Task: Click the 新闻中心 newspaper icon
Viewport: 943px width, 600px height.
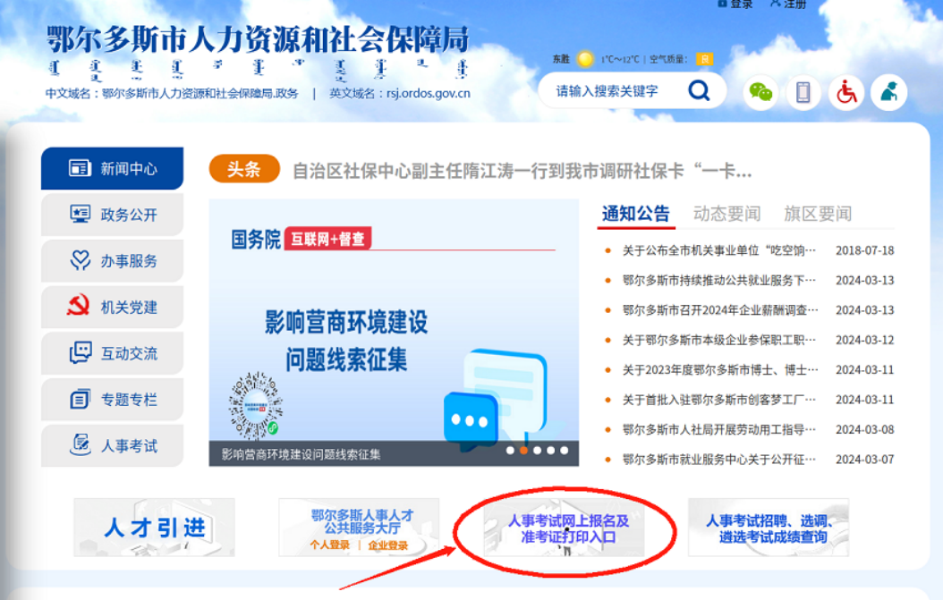Action: [x=80, y=168]
